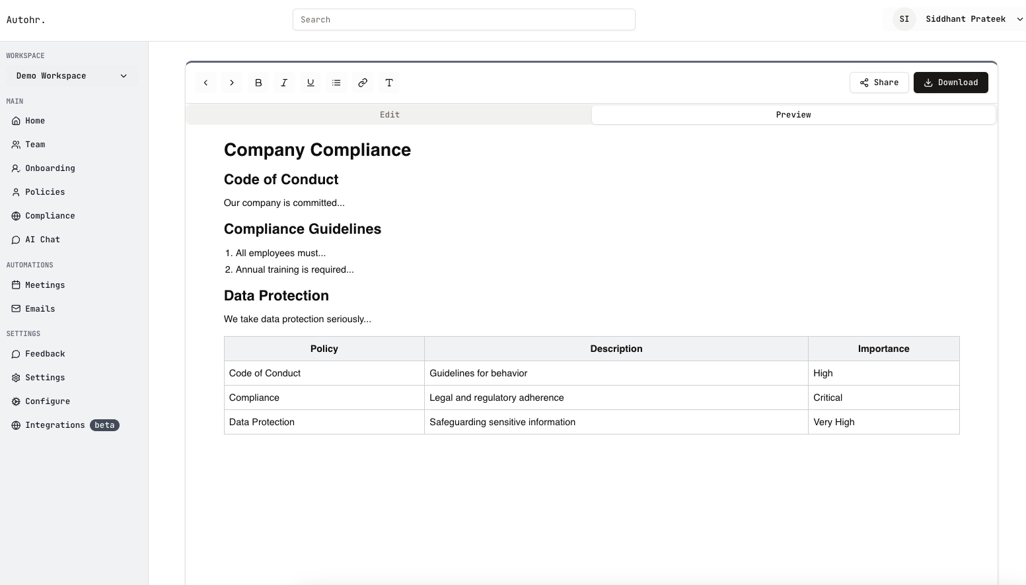Focus the Search input field
Image resolution: width=1026 pixels, height=585 pixels.
coord(464,20)
